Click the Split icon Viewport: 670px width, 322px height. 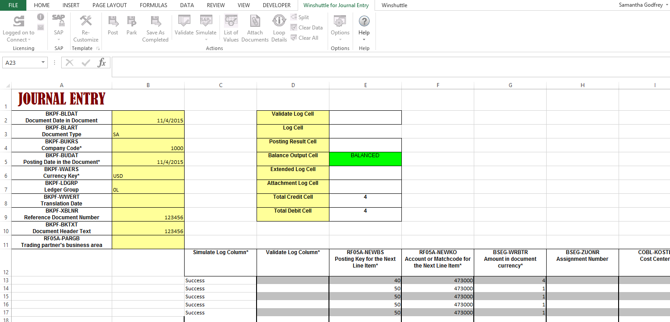click(x=294, y=17)
